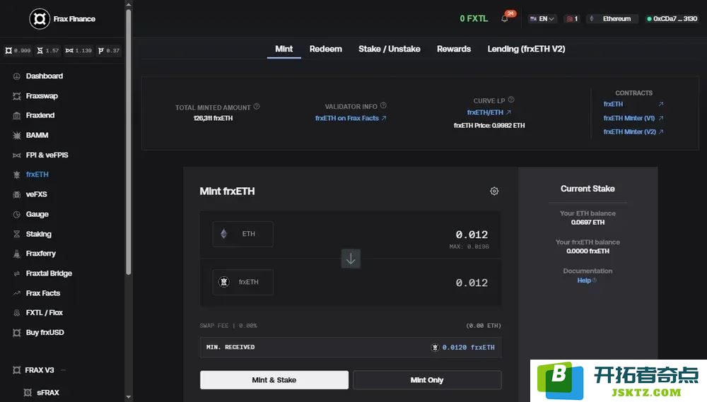Click the sidebar scroll down arrow
This screenshot has height=402, width=707.
[129, 397]
